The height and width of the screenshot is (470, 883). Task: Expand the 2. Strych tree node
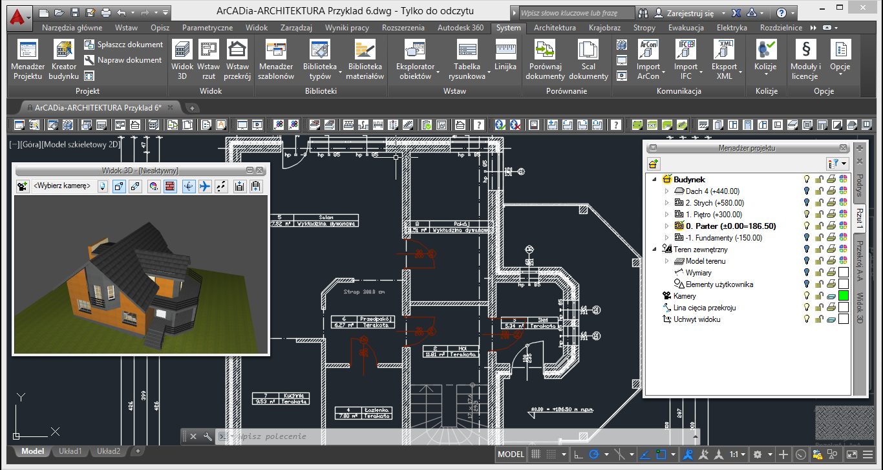click(668, 203)
